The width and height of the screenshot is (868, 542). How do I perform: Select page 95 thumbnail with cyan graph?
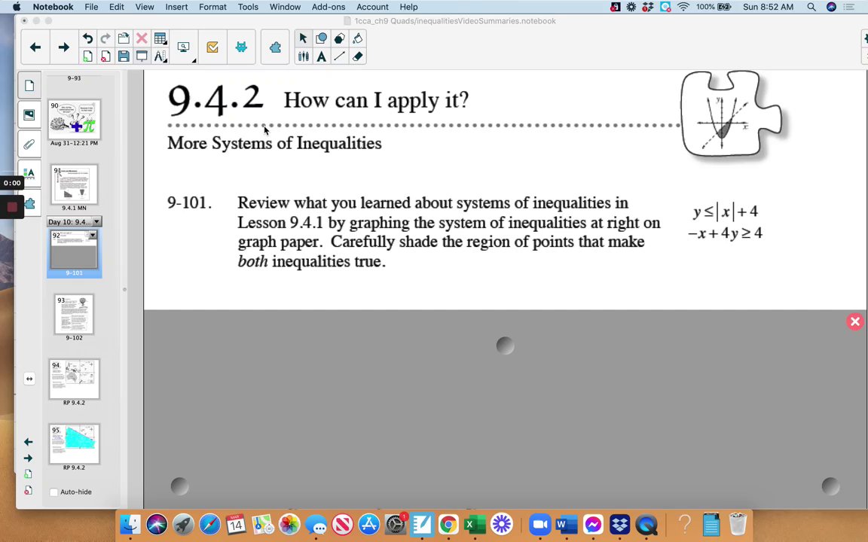tap(74, 444)
